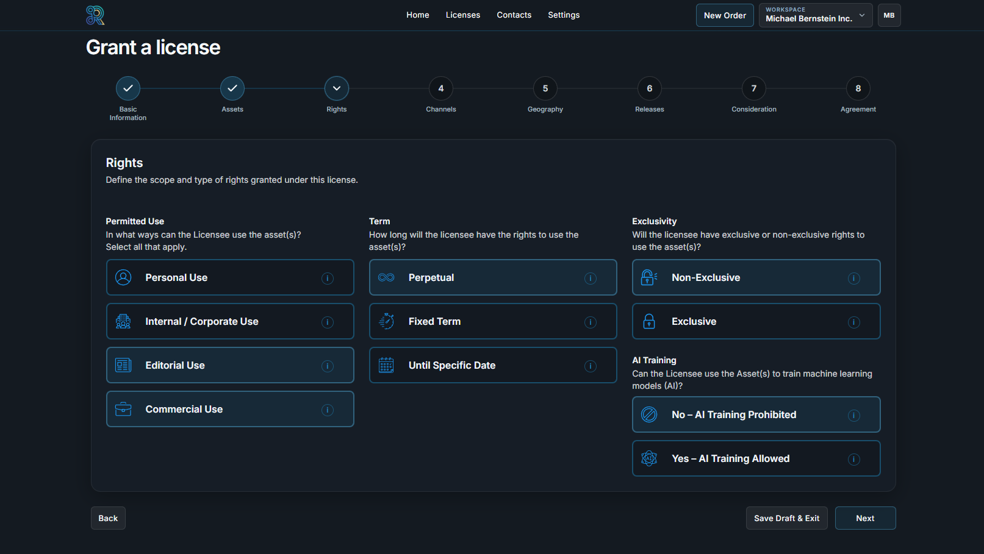Image resolution: width=984 pixels, height=554 pixels.
Task: Choose the Fixed Term option
Action: (x=492, y=321)
